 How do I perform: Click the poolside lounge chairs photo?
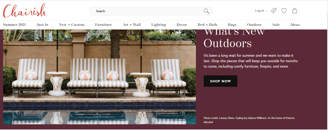100,77
